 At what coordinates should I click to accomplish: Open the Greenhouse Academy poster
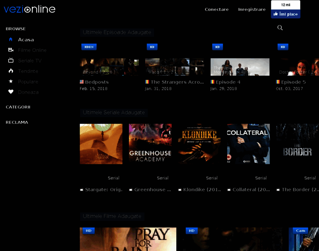pos(150,144)
